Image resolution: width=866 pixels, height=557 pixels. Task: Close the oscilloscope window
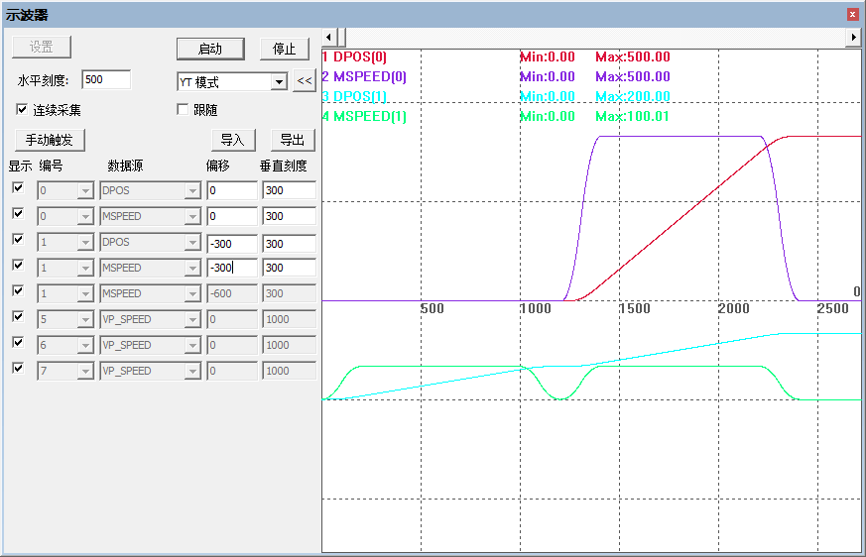pos(852,15)
